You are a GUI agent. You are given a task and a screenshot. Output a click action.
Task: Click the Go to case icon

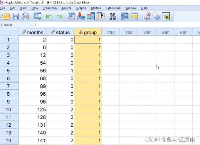point(71,16)
